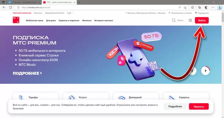The height and width of the screenshot is (118, 224).
Task: Open Финансы menu
Action: (x=87, y=20)
